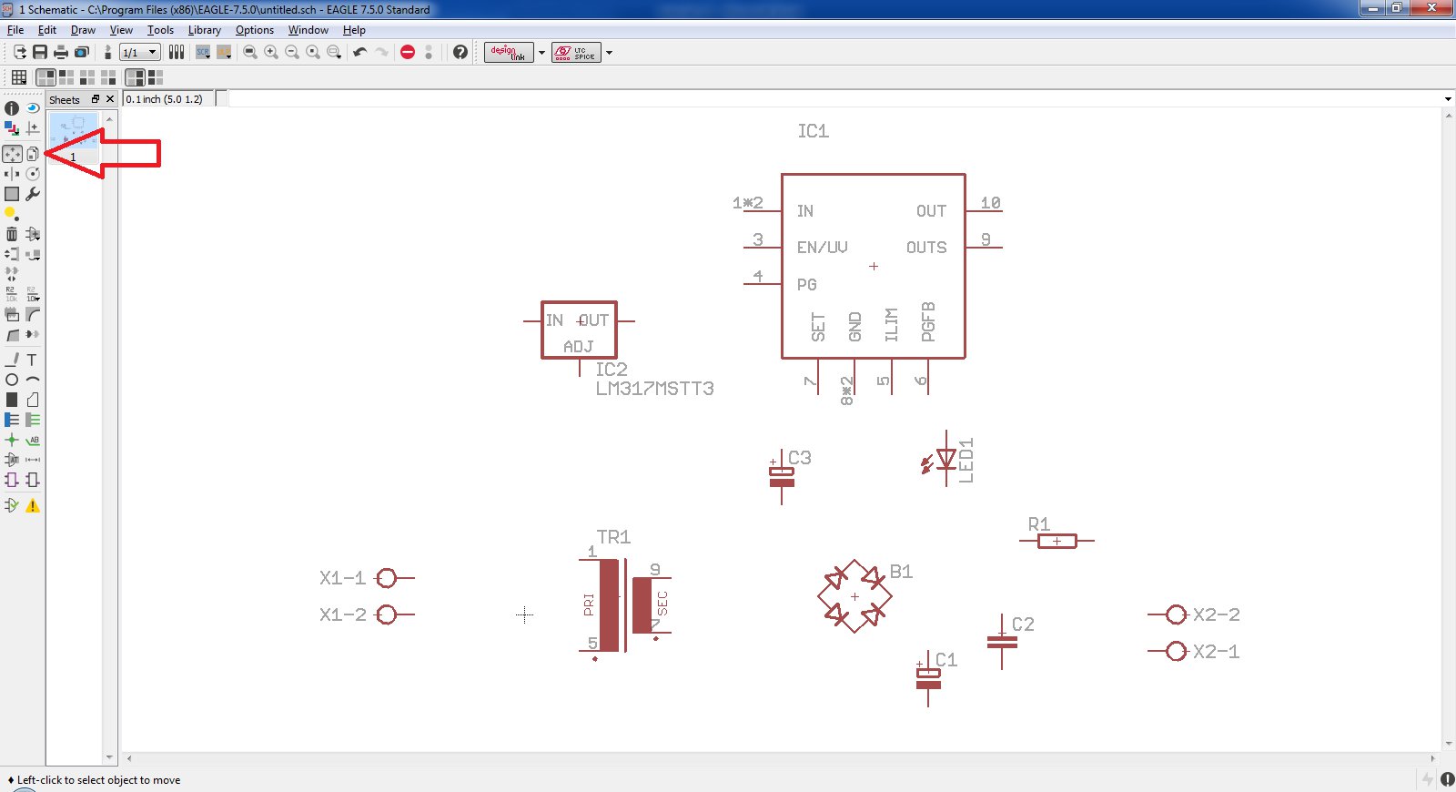Select the Arc tool
This screenshot has height=792, width=1456.
tap(33, 380)
